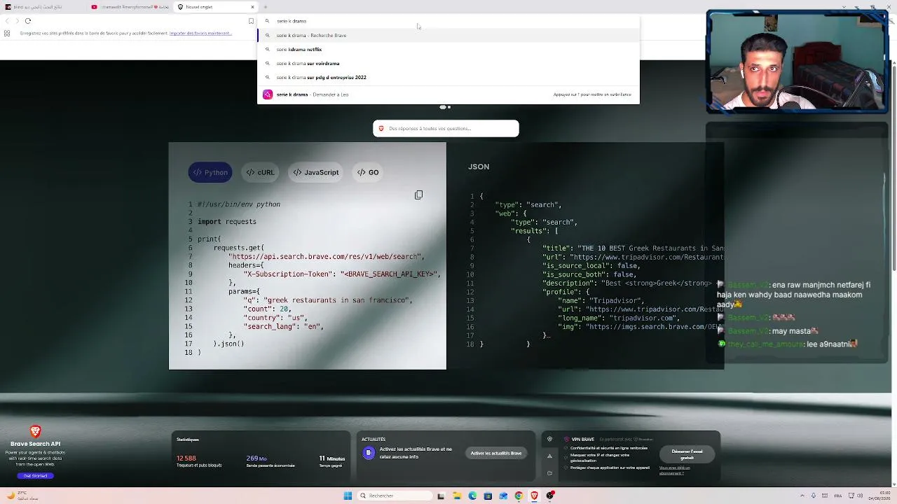Open Brave browser from the taskbar
The height and width of the screenshot is (504, 897).
534,496
